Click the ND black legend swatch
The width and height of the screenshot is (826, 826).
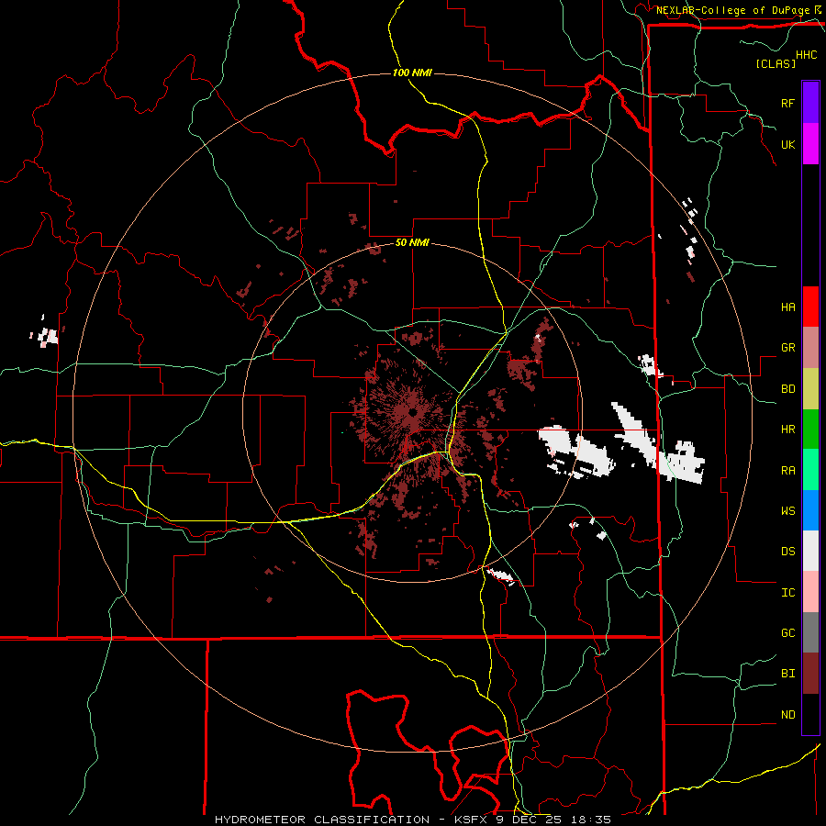tap(810, 714)
